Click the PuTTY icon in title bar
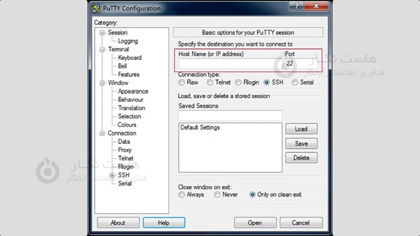Screen dimensions: 420x236 [x=96, y=8]
